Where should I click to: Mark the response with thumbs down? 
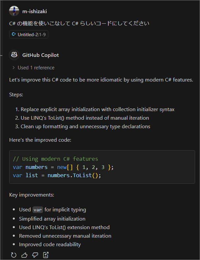point(35,255)
